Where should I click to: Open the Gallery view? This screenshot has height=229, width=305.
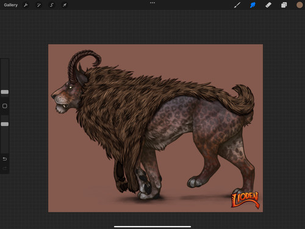point(11,5)
